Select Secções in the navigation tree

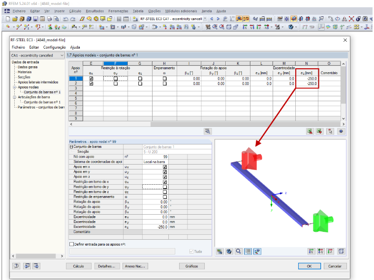click(x=24, y=77)
